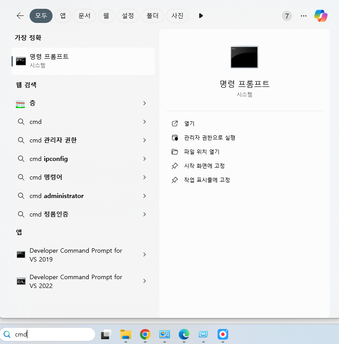Choose 작업 표시줄에 고정
The width and height of the screenshot is (339, 344).
(x=207, y=180)
